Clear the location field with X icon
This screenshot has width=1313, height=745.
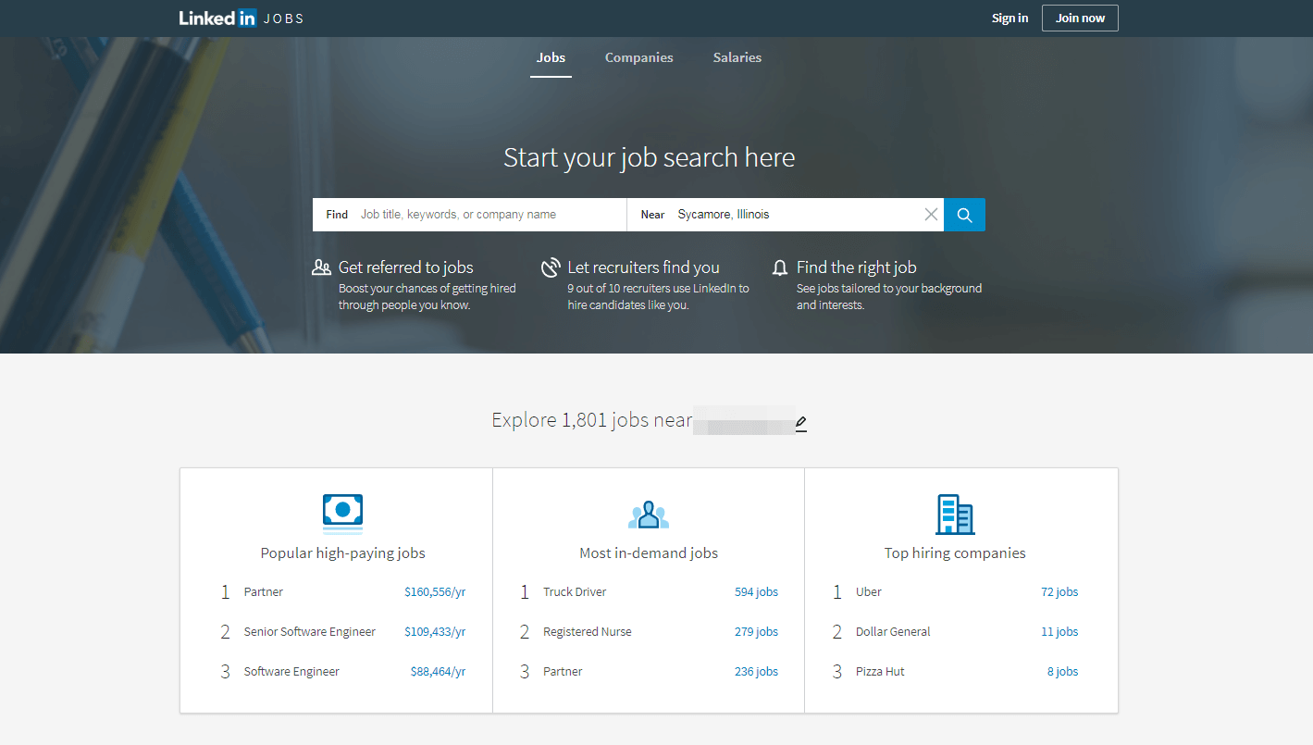pos(931,215)
